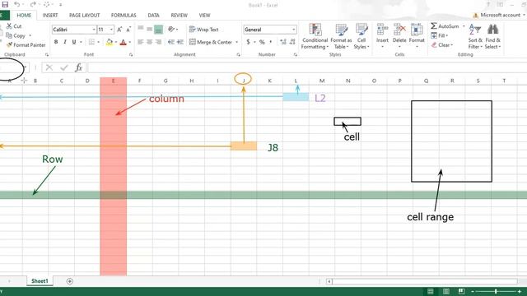The image size is (527, 296).
Task: Apply comma style number format
Action: click(x=271, y=42)
